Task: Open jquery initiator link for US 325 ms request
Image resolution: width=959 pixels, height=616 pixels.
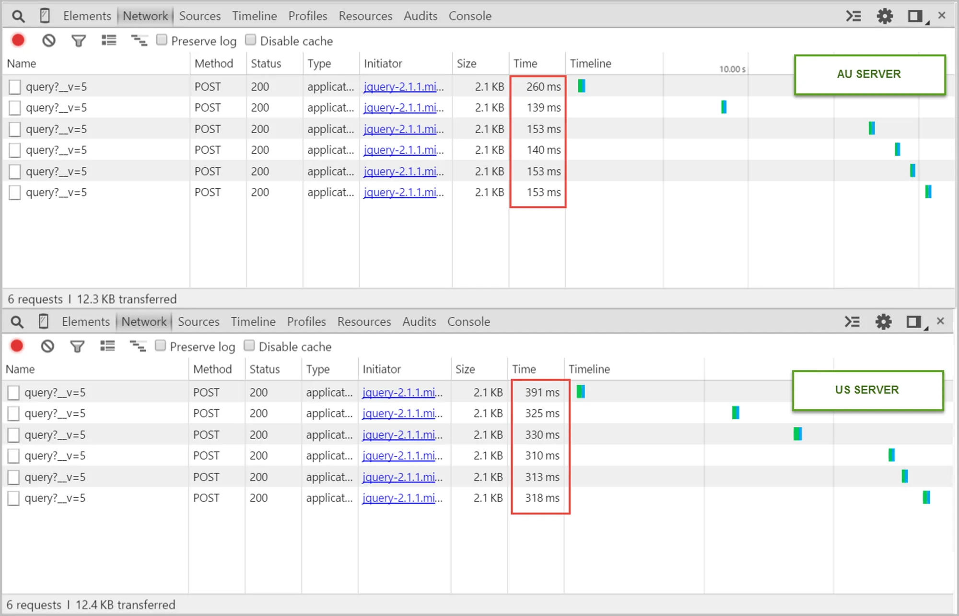Action: point(402,413)
